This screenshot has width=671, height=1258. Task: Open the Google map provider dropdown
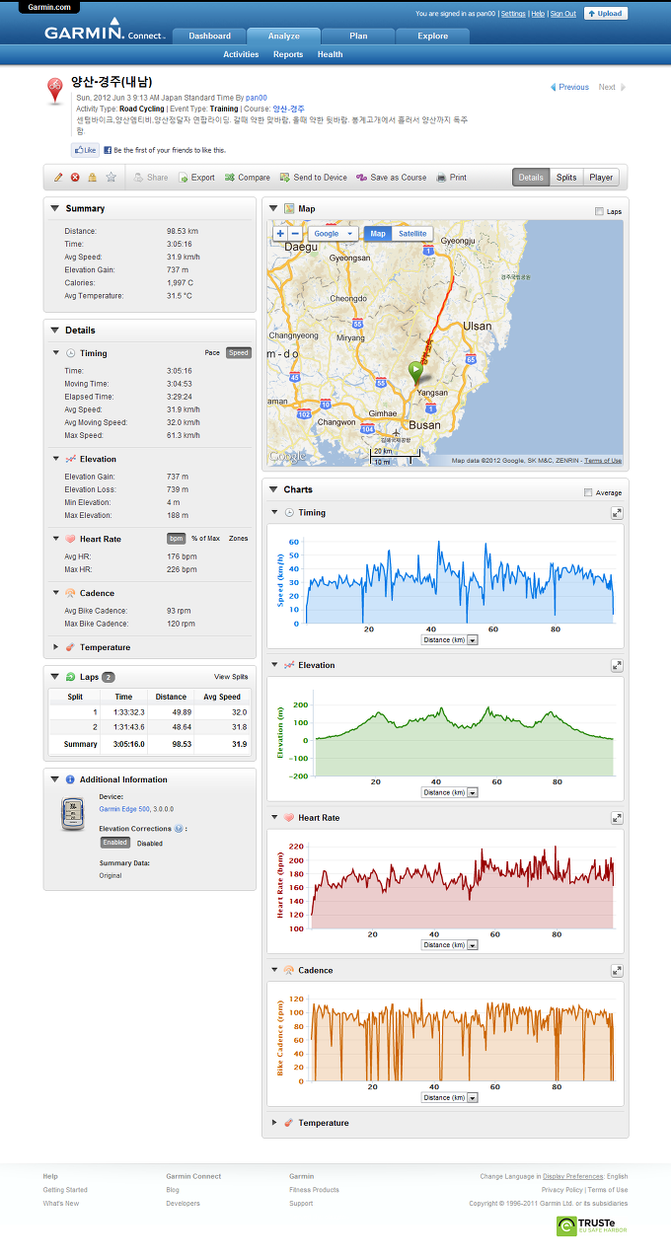coord(334,234)
